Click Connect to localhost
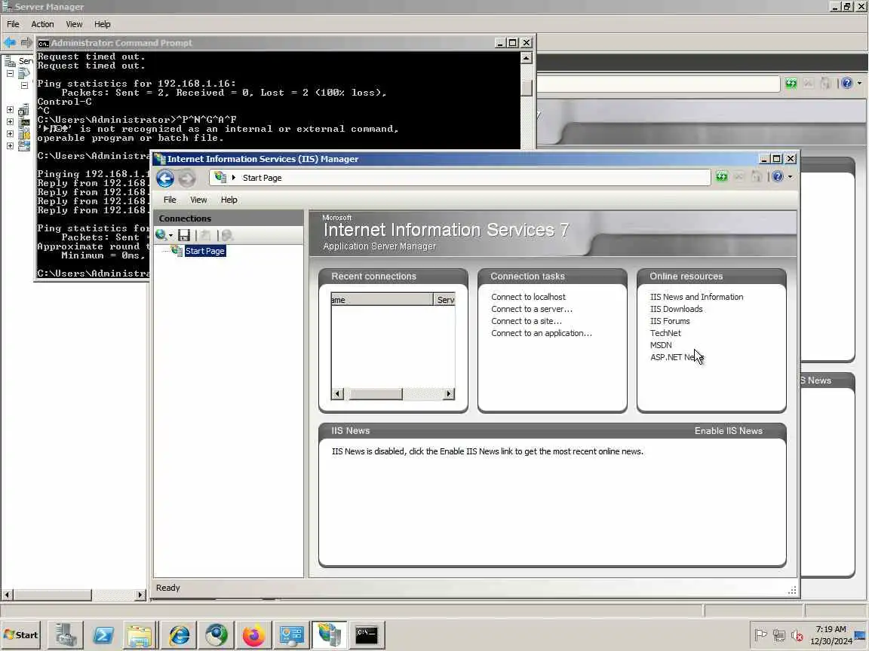This screenshot has height=651, width=869. pyautogui.click(x=528, y=298)
